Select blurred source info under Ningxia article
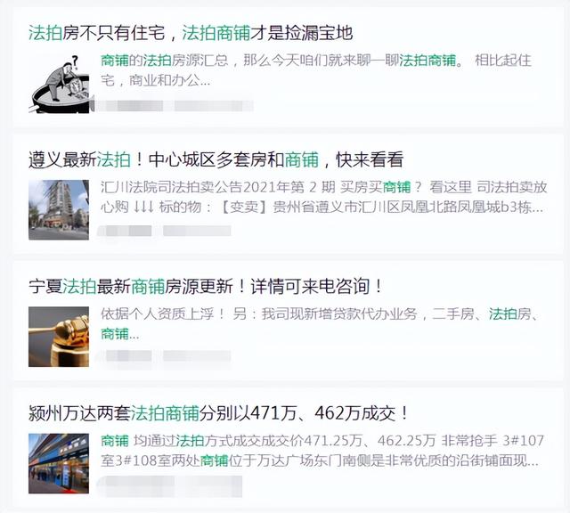570x513 pixels. click(x=164, y=356)
